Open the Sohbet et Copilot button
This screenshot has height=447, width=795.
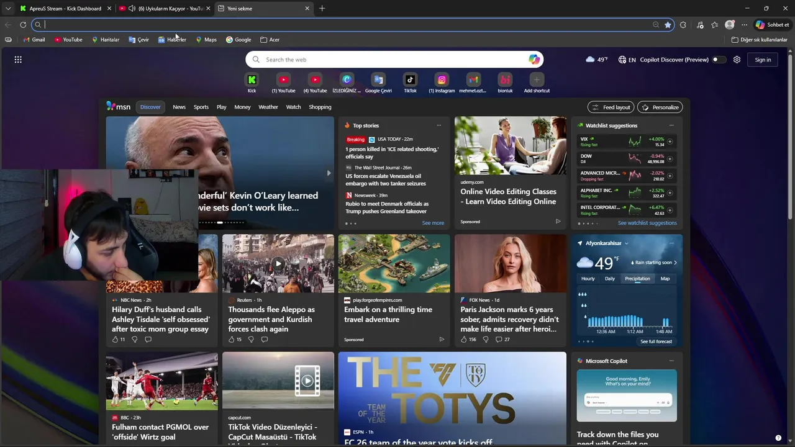[x=772, y=25]
